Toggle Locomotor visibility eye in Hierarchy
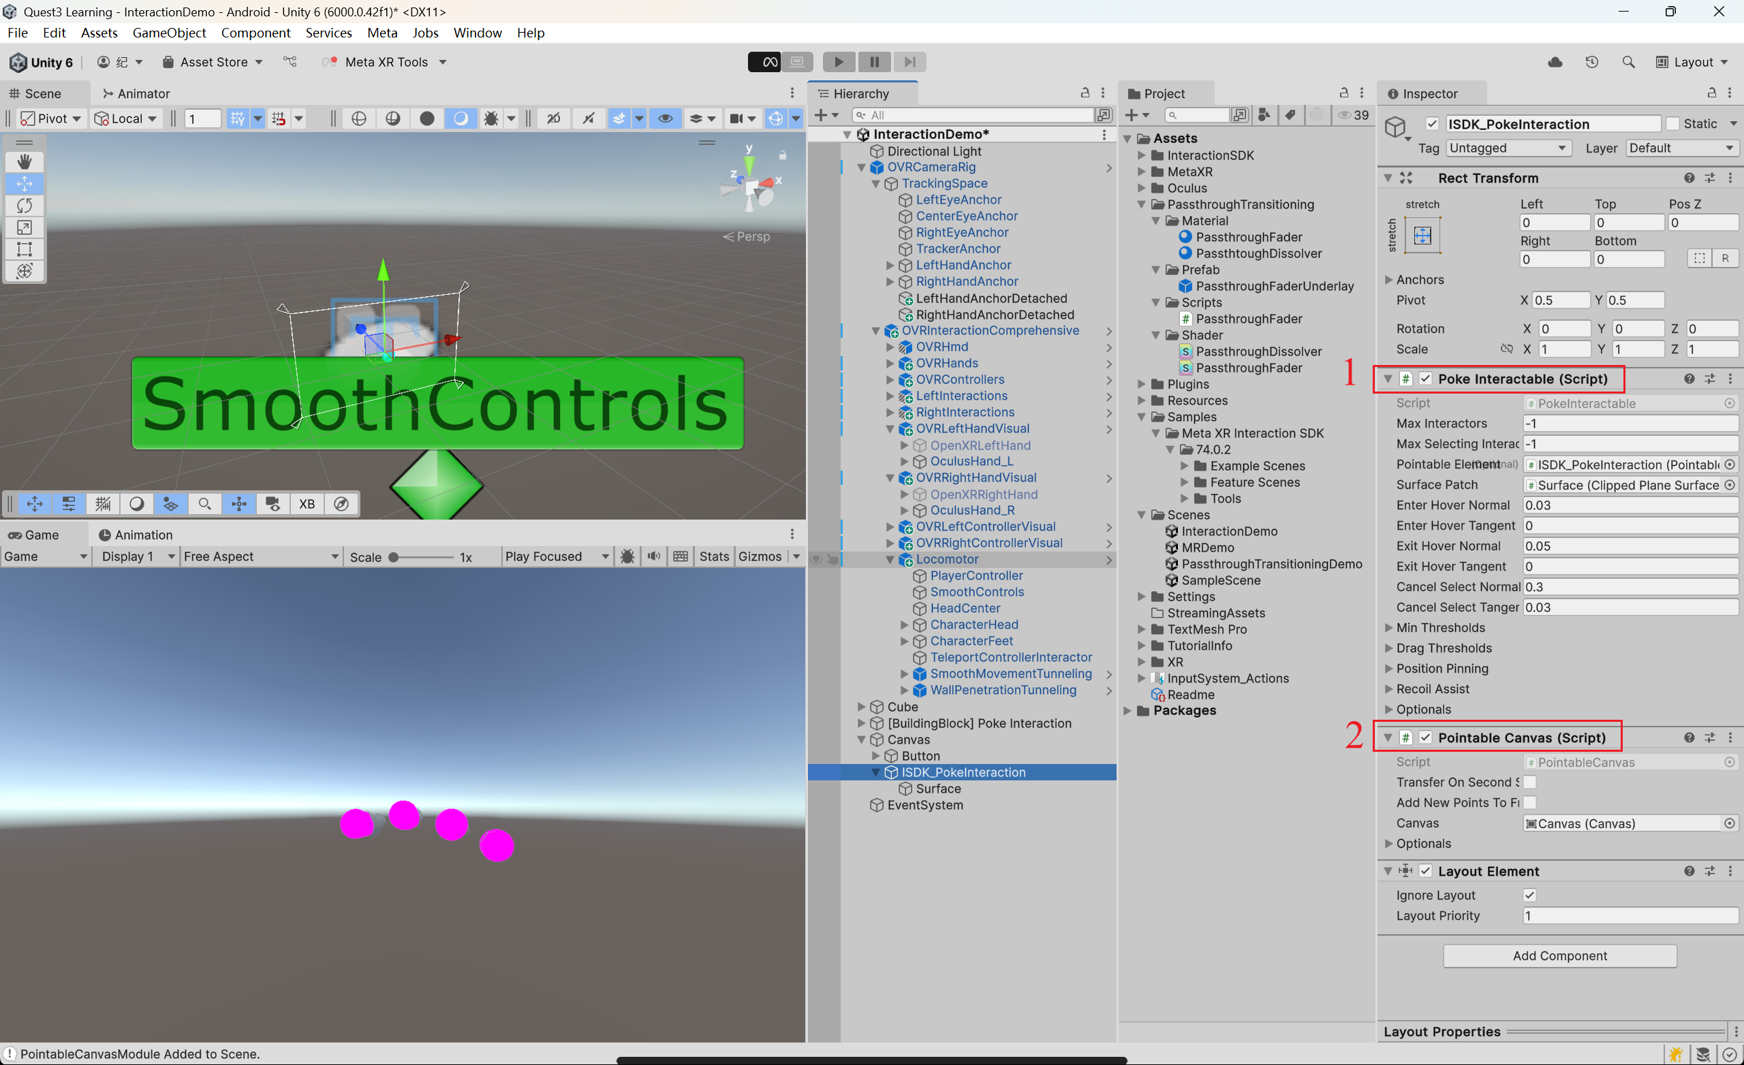Viewport: 1744px width, 1065px height. coord(816,560)
